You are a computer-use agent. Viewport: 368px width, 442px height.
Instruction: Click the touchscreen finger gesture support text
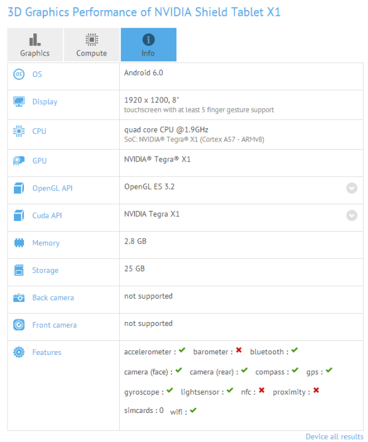point(199,110)
